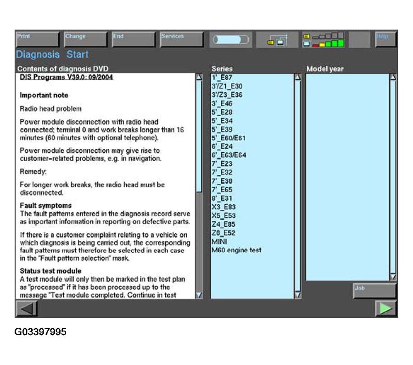Click the Job button
This screenshot has width=413, height=365.
[x=374, y=291]
